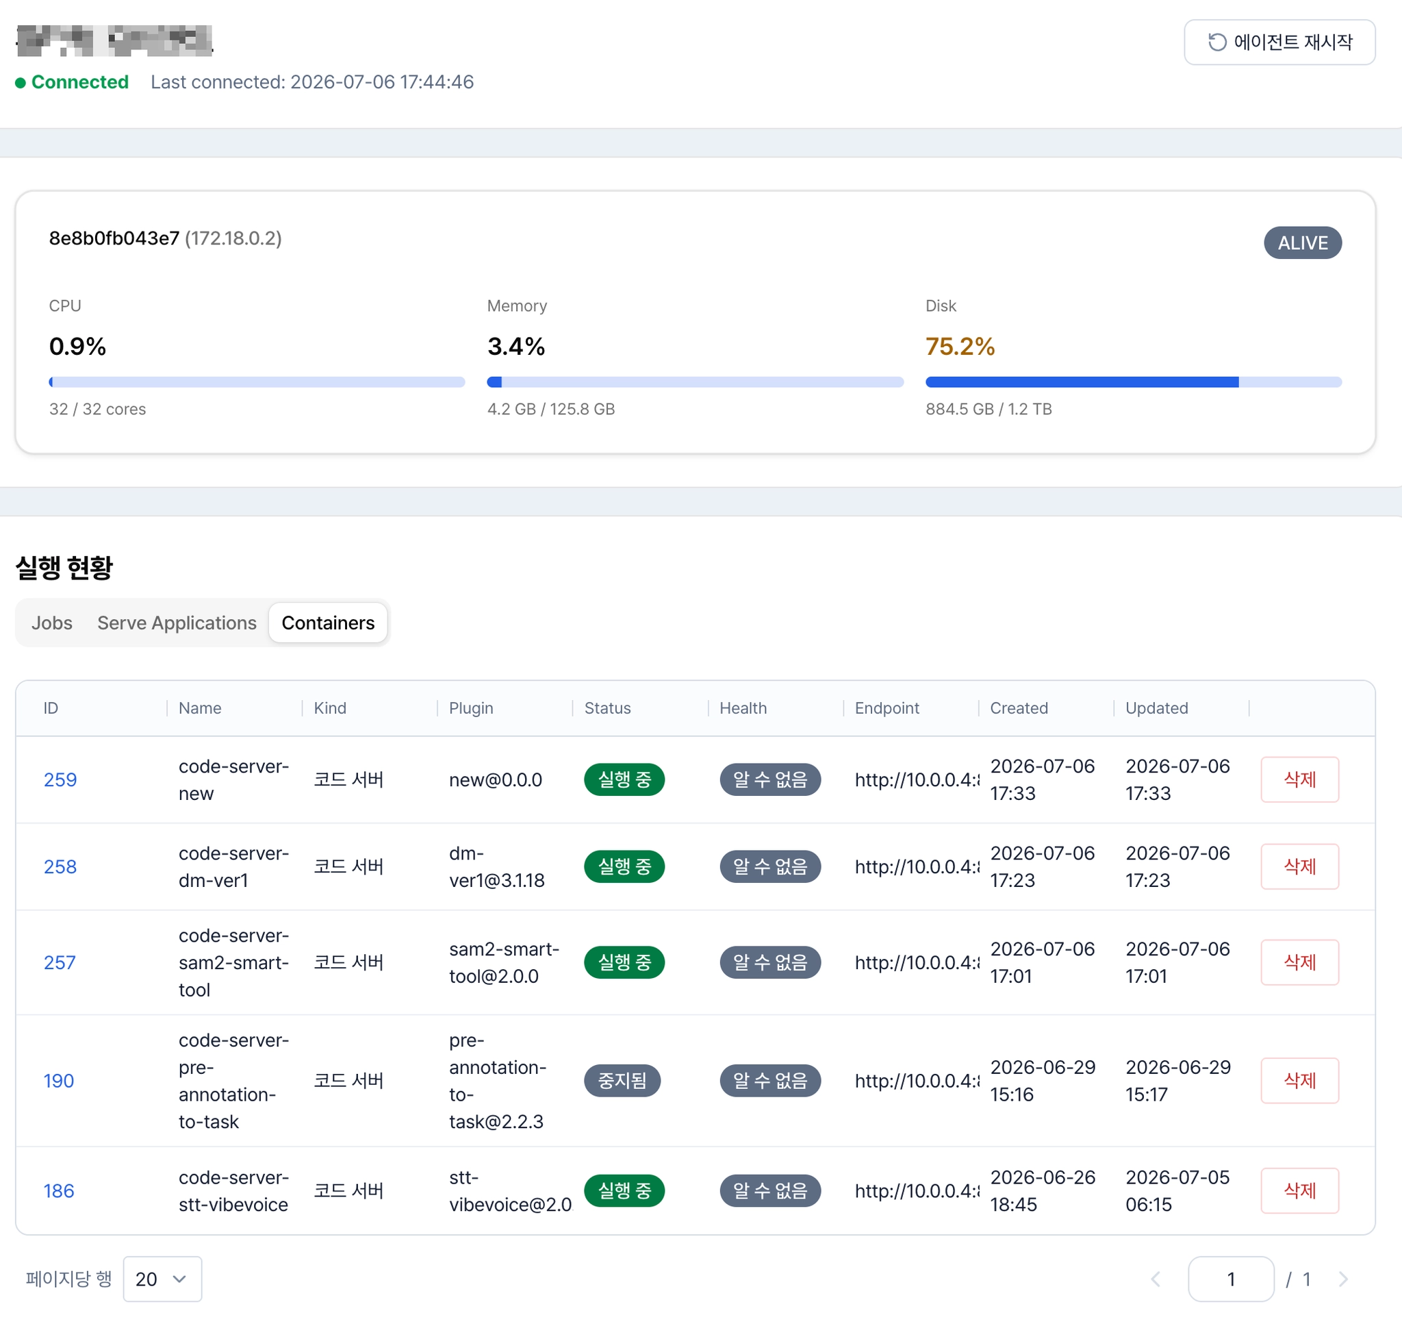Click the 75.2% disk percentage value
The height and width of the screenshot is (1339, 1402).
[x=960, y=346]
